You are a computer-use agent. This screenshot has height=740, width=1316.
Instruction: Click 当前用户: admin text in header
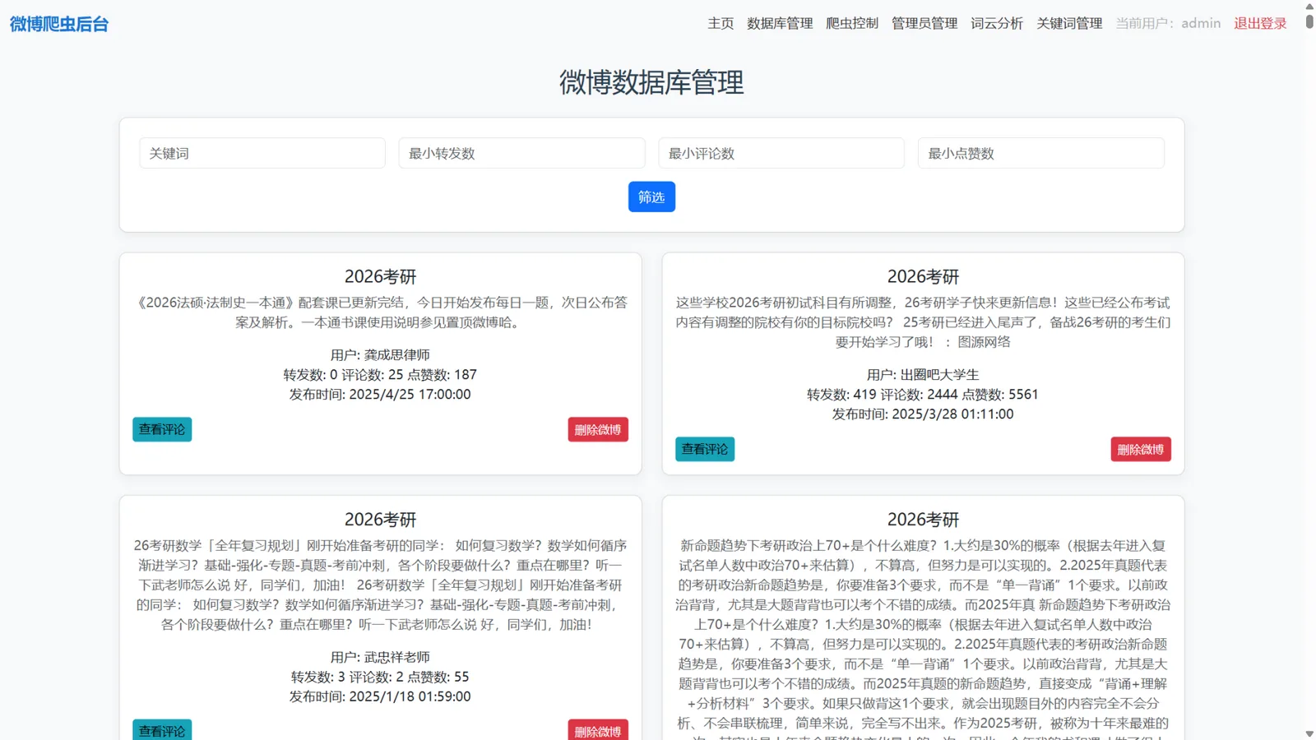click(x=1168, y=23)
